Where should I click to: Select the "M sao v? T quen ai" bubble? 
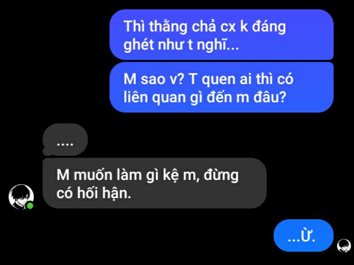222,88
